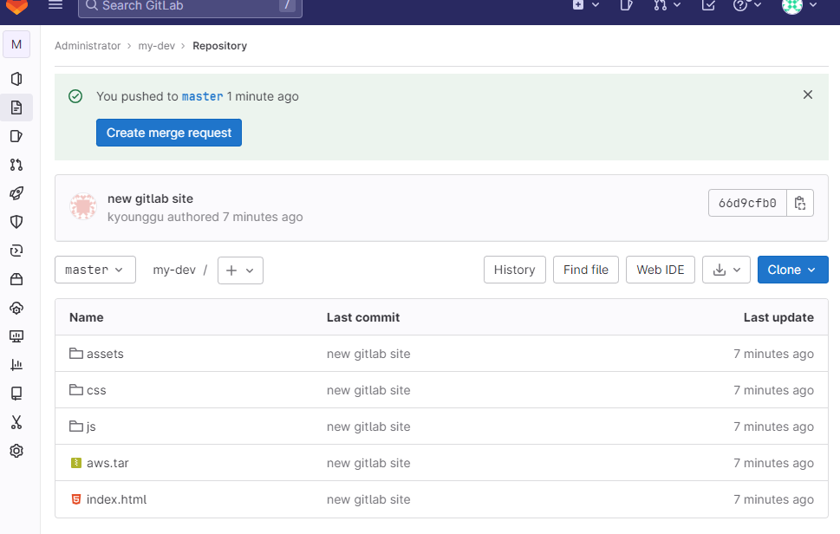The height and width of the screenshot is (534, 840).
Task: Open last commit message for index.html row
Action: [368, 499]
